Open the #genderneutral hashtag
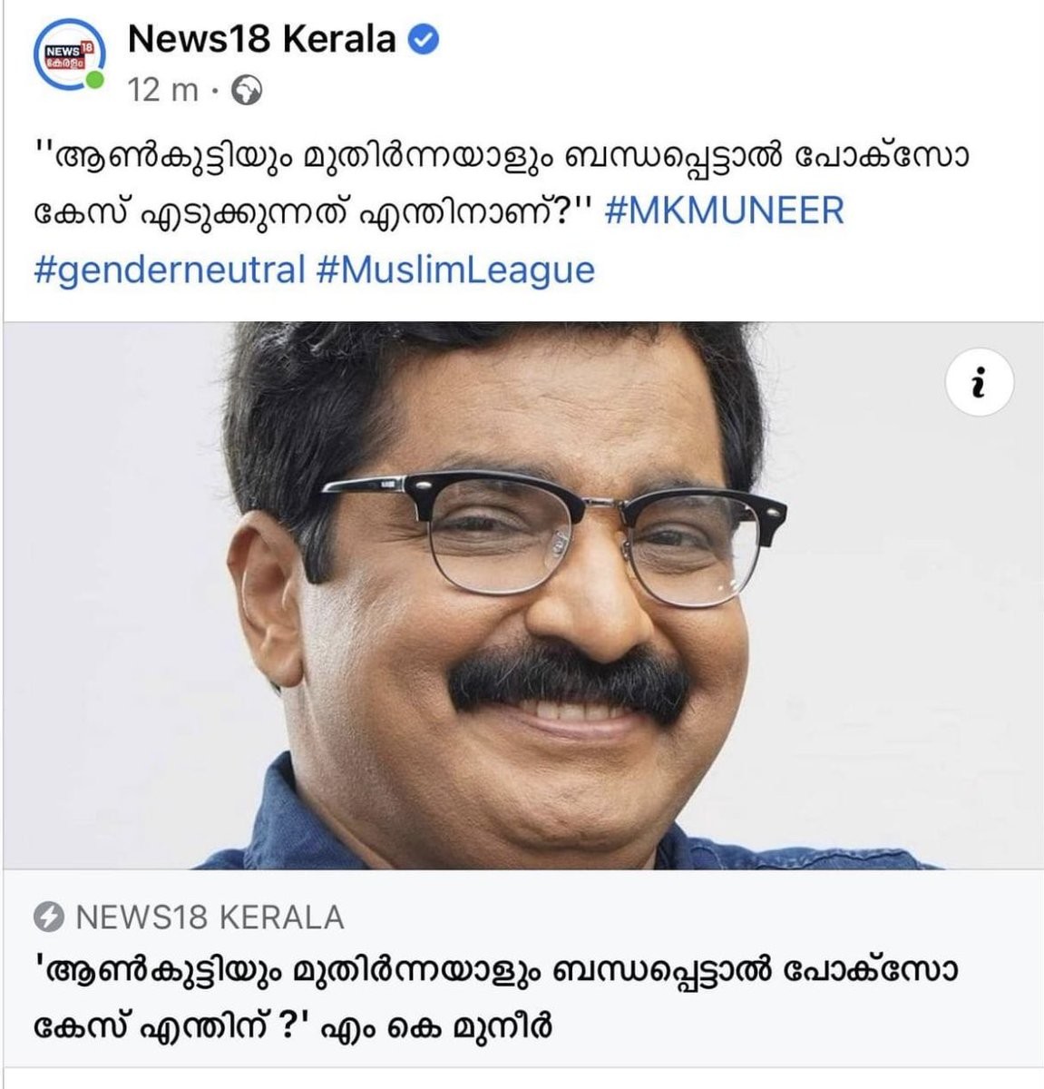This screenshot has width=1044, height=1089. [x=169, y=270]
